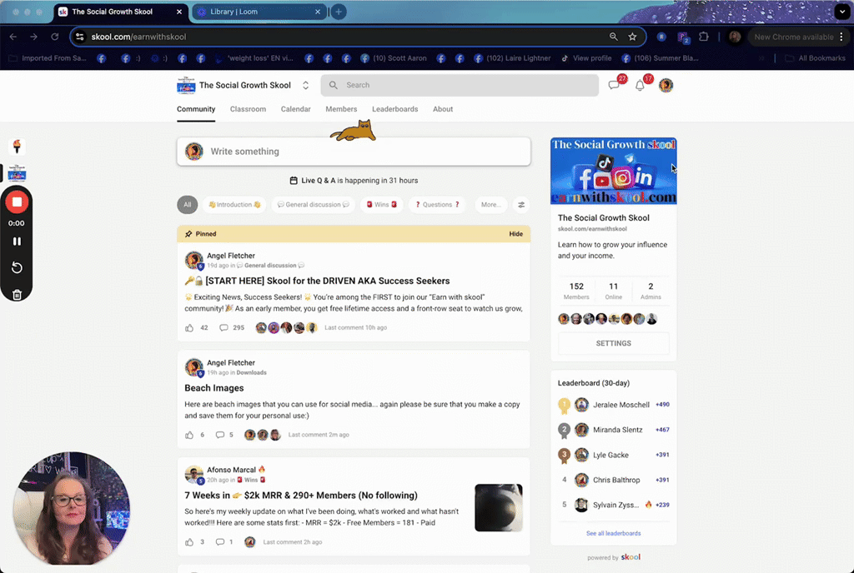Open Lyle Gacke on the leaderboard

click(x=610, y=455)
